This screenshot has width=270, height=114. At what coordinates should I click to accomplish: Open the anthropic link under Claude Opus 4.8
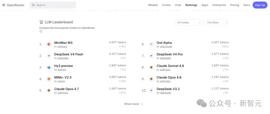(165, 81)
